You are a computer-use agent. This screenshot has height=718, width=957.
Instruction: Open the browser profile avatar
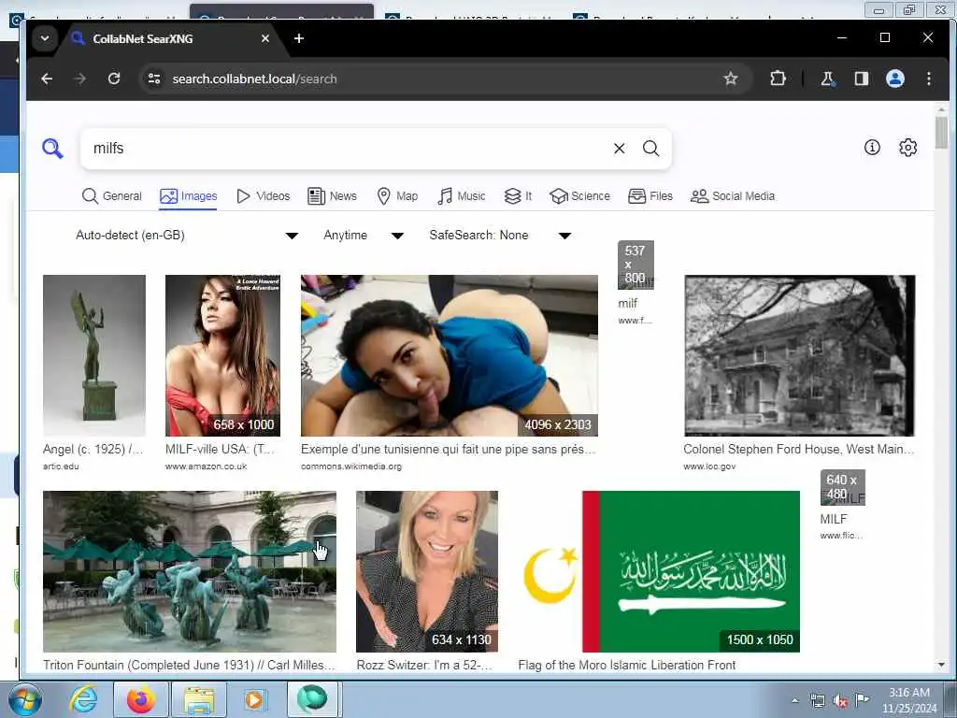pyautogui.click(x=894, y=79)
